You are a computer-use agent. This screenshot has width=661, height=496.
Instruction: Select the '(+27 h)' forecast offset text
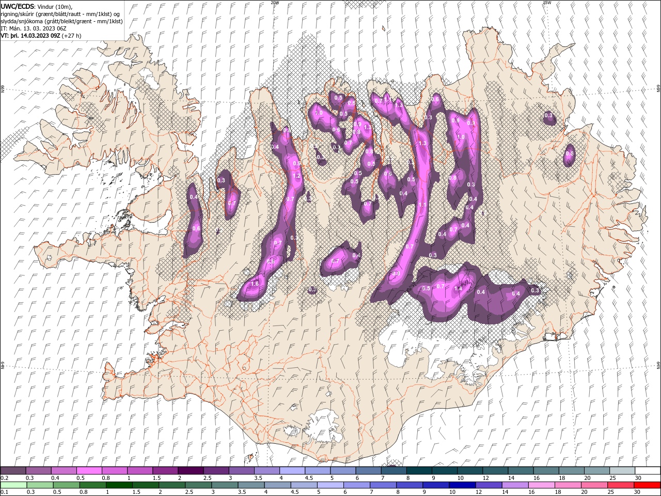click(x=71, y=36)
